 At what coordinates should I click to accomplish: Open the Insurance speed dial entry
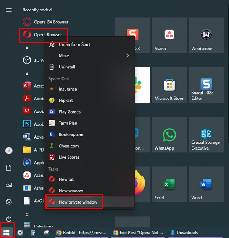(x=89, y=89)
